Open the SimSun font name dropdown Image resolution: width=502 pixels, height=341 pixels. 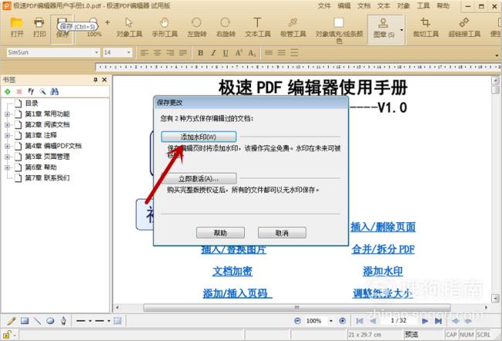pos(97,52)
